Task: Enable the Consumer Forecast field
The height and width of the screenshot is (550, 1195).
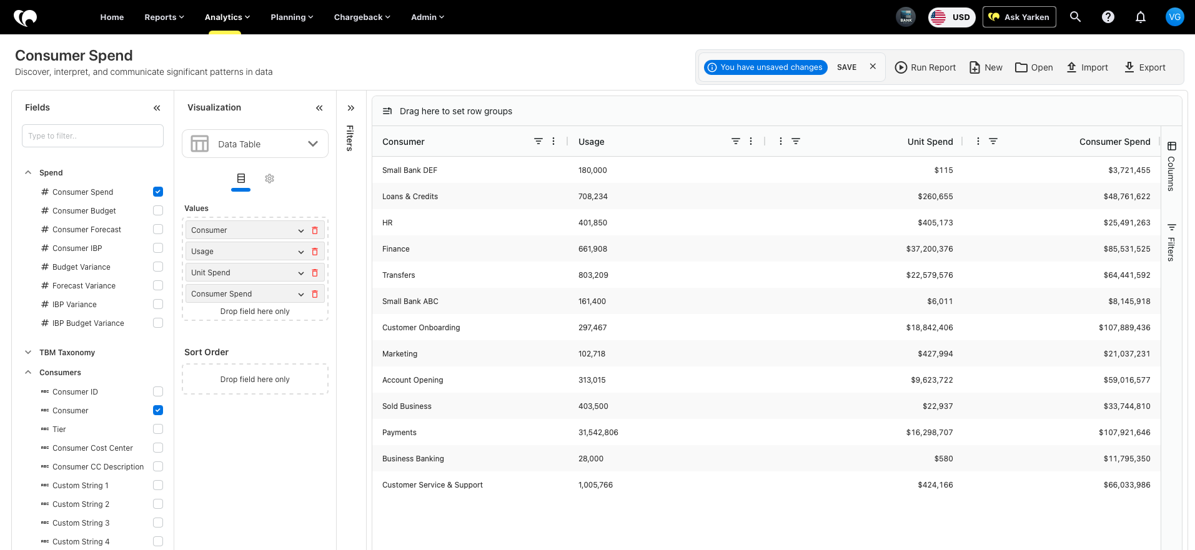Action: tap(158, 229)
